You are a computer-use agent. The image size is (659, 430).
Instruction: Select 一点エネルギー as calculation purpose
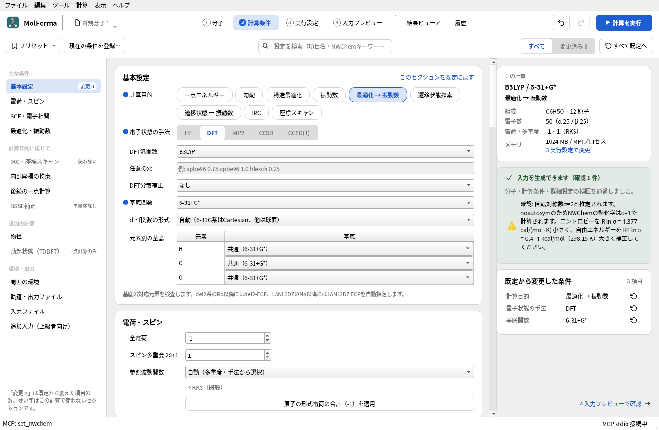(x=204, y=95)
